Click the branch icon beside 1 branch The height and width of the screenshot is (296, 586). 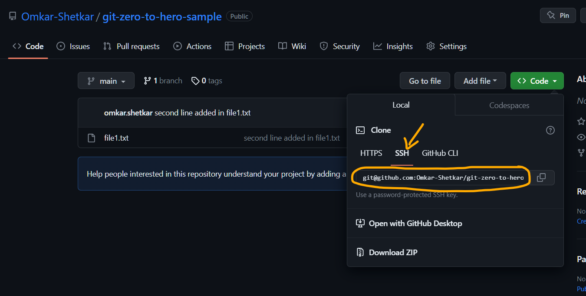[148, 81]
